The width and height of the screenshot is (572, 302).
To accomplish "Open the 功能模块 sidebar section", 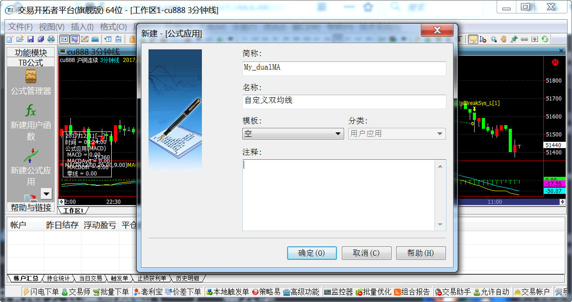I will [31, 53].
